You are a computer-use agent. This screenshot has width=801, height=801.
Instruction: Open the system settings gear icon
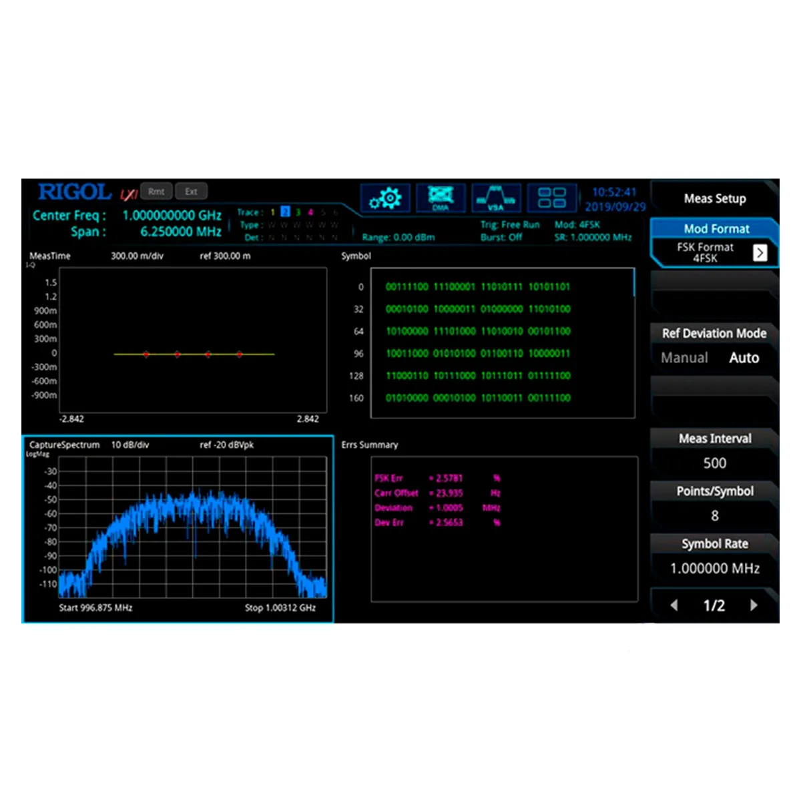point(385,198)
